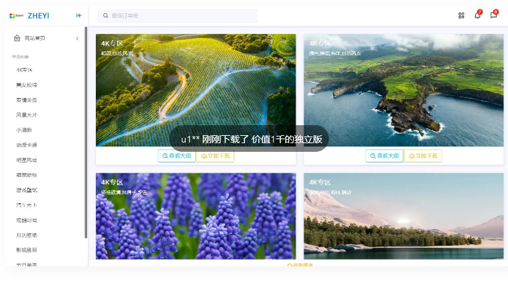Collapse the sidebar using the top fold icon

coord(79,15)
